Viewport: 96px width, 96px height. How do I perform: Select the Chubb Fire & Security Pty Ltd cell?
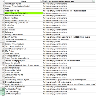[x=23, y=39]
